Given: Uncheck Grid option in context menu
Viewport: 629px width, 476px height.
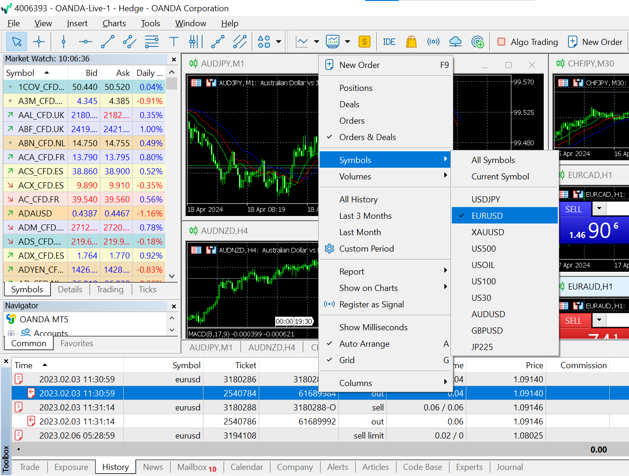Looking at the screenshot, I should tap(347, 360).
